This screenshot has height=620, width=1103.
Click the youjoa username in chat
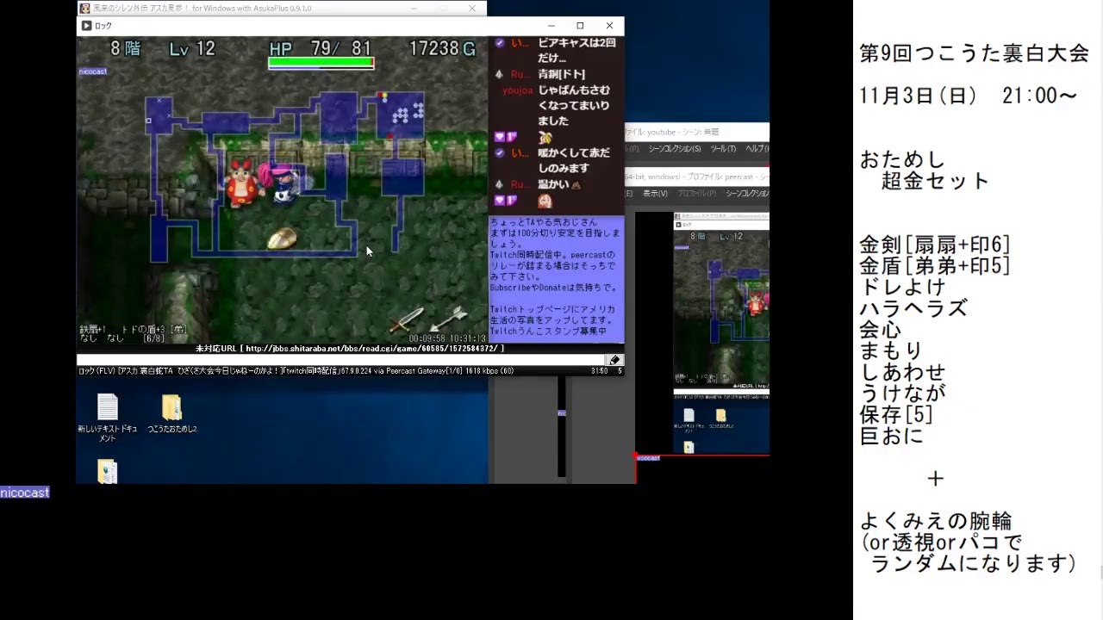click(518, 90)
